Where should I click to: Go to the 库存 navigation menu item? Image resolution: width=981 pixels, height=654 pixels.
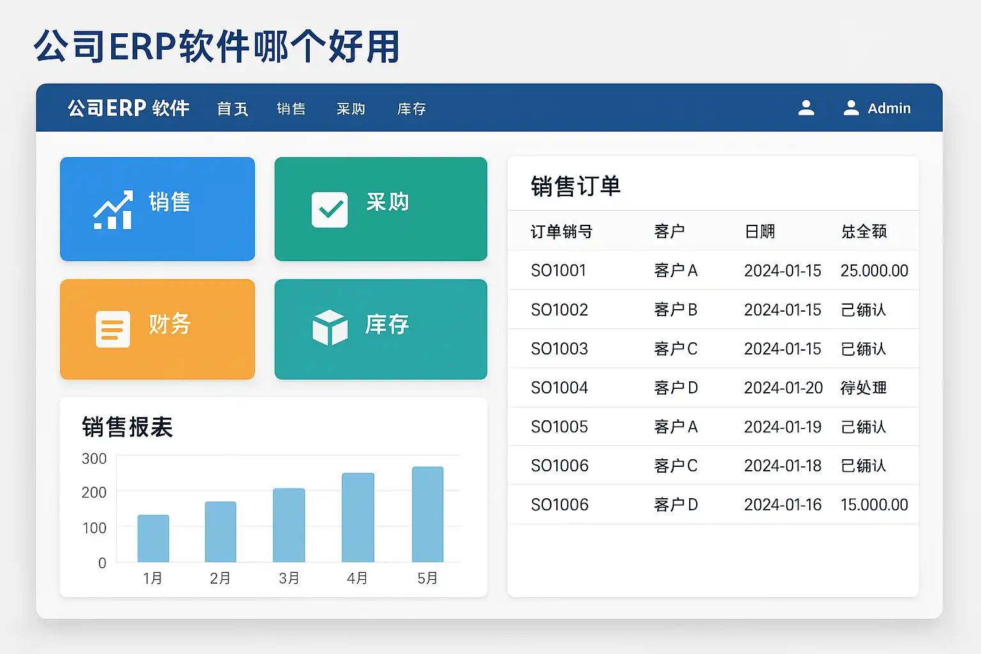(411, 109)
